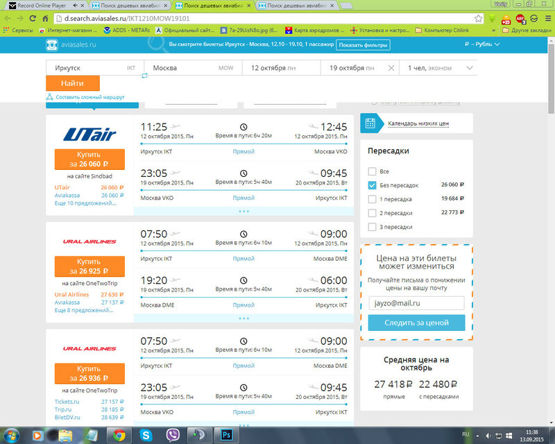Open the AdBlock Plus extension

(521, 19)
